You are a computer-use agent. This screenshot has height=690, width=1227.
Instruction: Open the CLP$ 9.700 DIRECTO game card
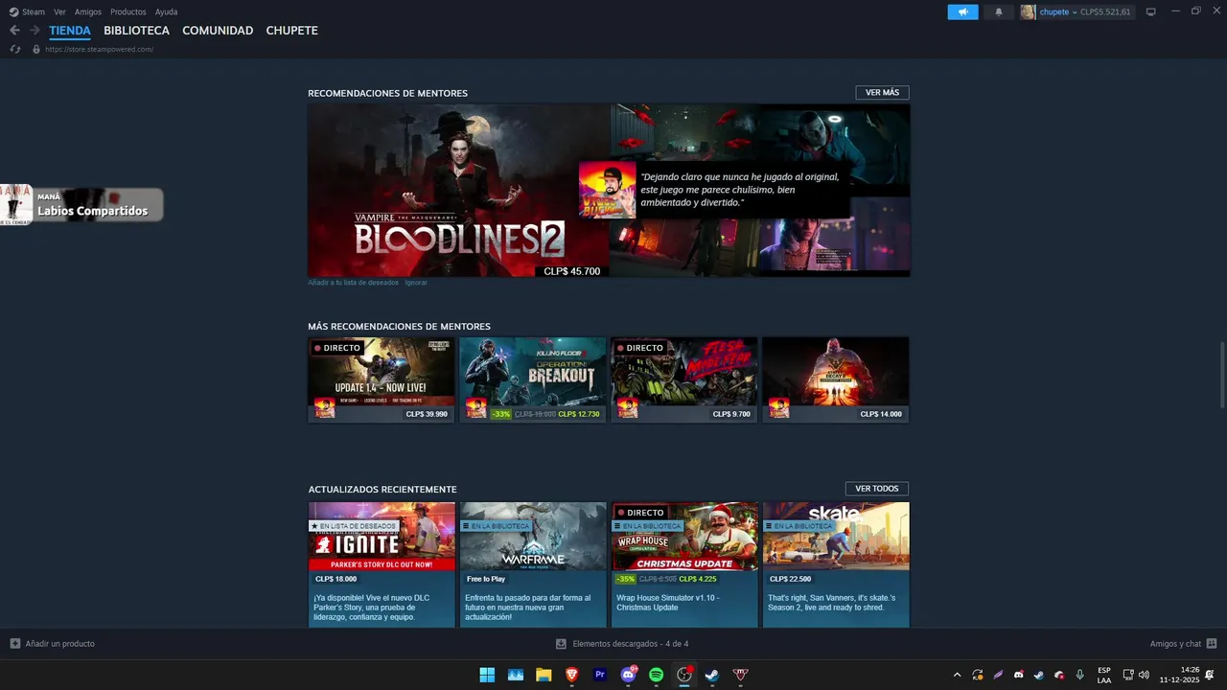click(x=684, y=379)
